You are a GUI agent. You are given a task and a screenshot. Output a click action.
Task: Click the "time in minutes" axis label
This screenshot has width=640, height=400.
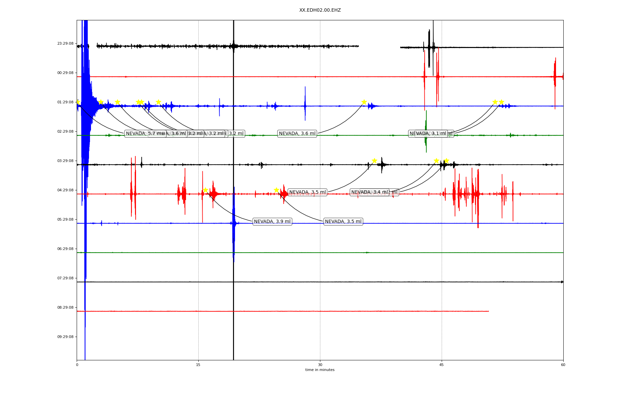coord(320,370)
